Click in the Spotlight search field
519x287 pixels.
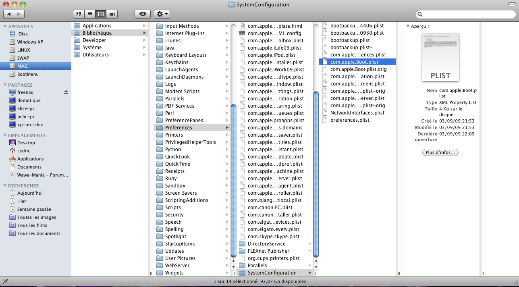point(466,14)
